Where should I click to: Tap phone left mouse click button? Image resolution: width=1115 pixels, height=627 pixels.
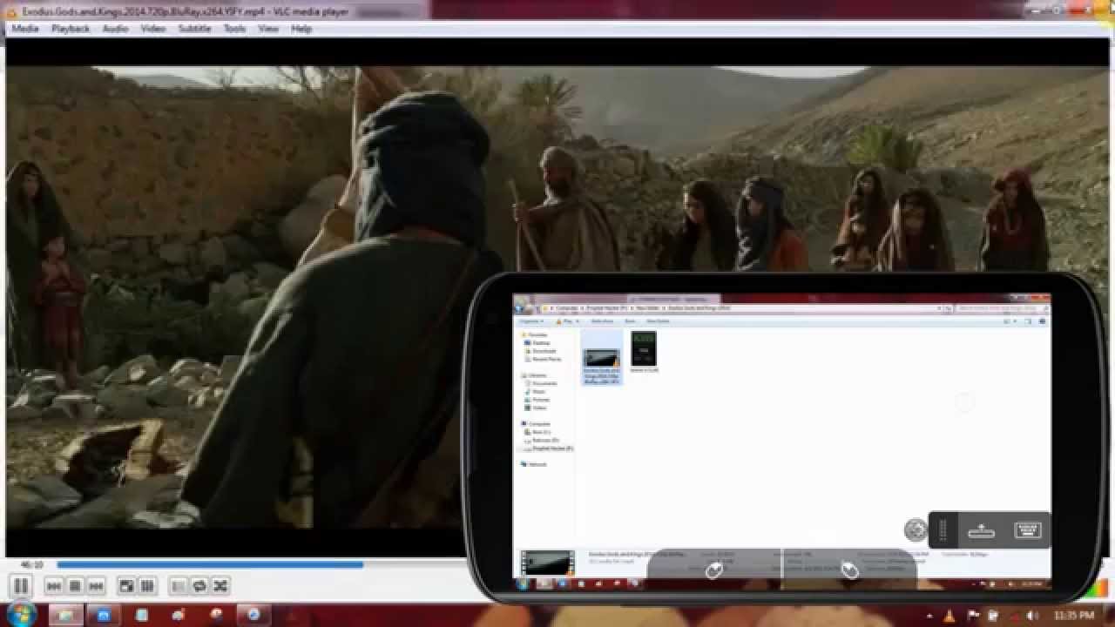click(714, 570)
